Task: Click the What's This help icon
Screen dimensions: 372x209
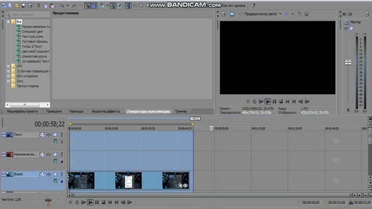Action: (x=253, y=5)
